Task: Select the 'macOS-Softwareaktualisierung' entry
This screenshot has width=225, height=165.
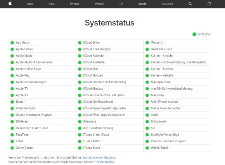Action: click(x=171, y=88)
